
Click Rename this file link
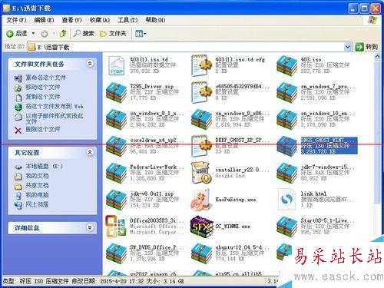(x=45, y=78)
